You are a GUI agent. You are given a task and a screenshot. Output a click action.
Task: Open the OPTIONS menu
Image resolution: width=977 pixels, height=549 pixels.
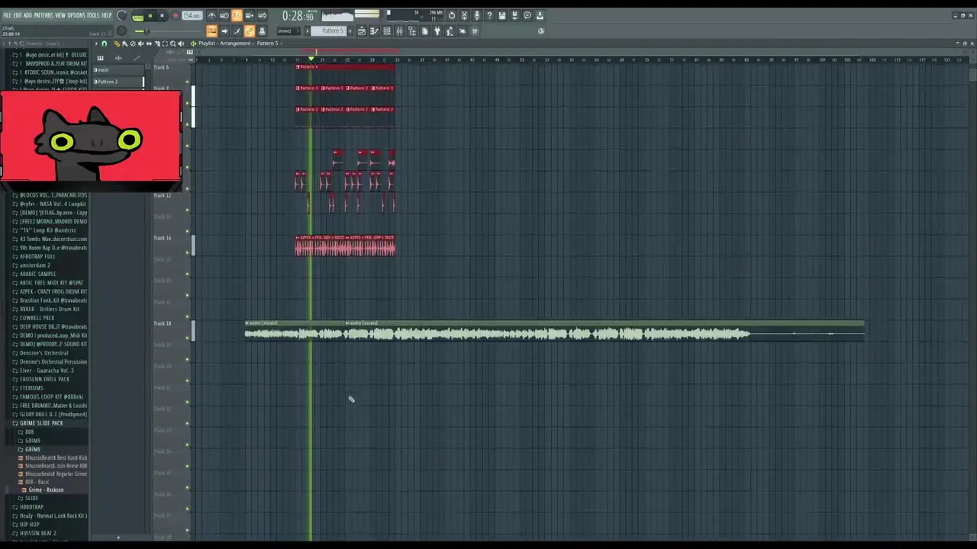(x=76, y=15)
